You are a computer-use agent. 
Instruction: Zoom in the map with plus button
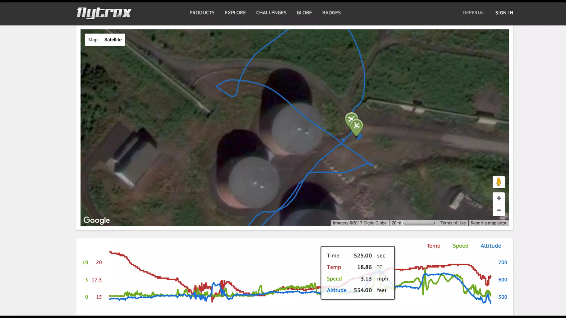(499, 198)
